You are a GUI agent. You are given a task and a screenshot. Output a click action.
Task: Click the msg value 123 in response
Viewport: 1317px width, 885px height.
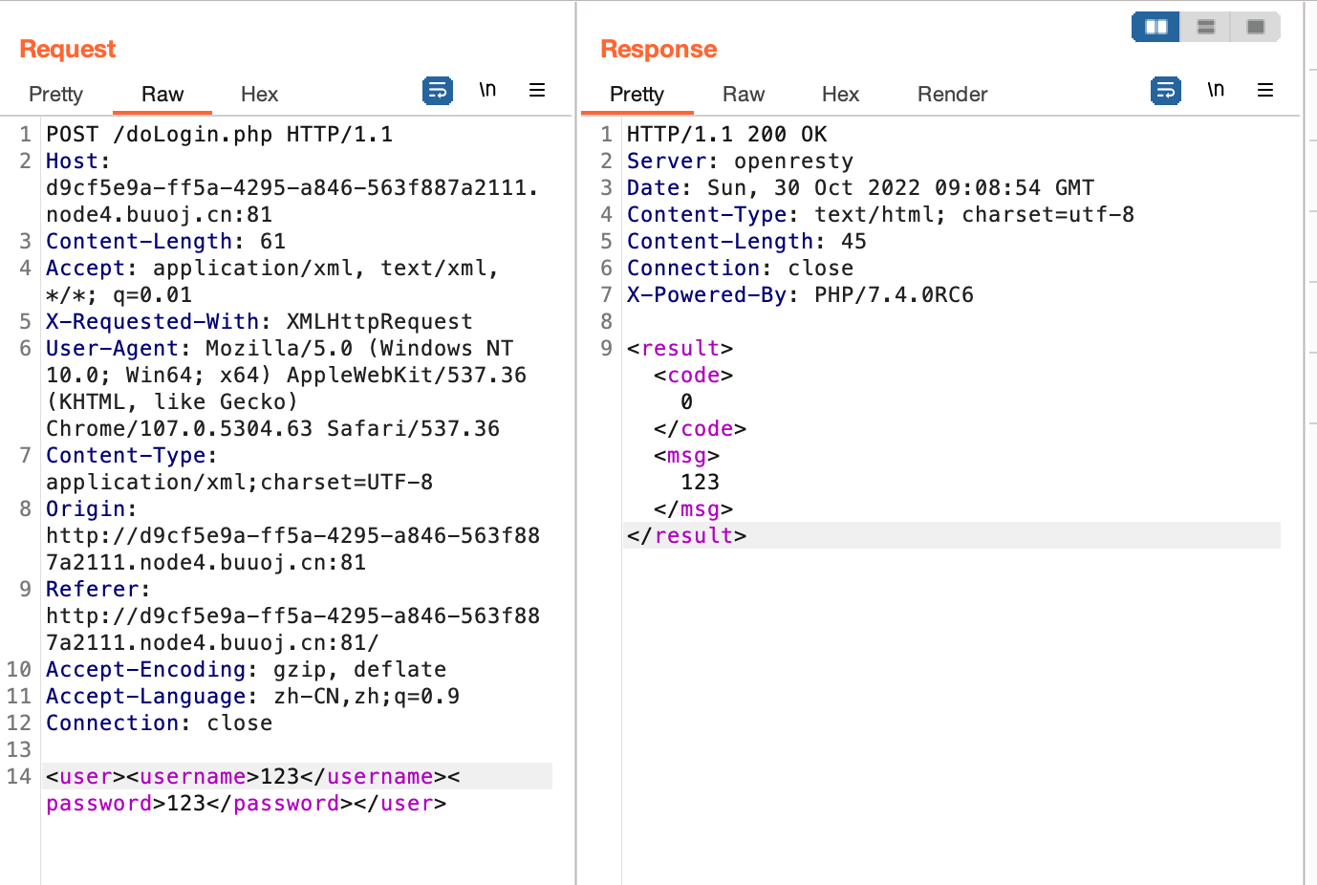click(x=701, y=483)
